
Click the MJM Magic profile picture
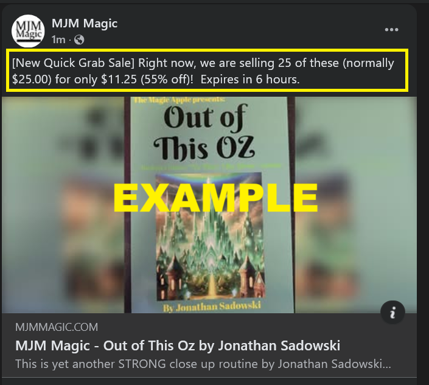coord(28,30)
